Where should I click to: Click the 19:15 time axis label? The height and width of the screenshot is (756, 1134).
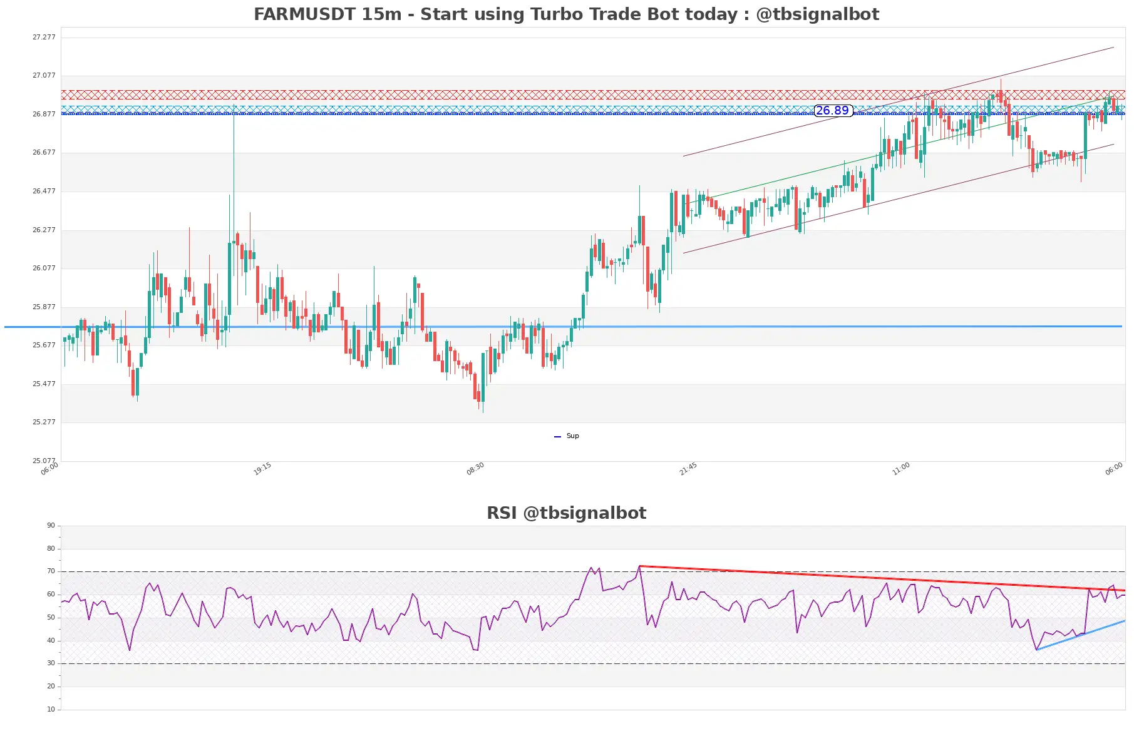pyautogui.click(x=262, y=469)
